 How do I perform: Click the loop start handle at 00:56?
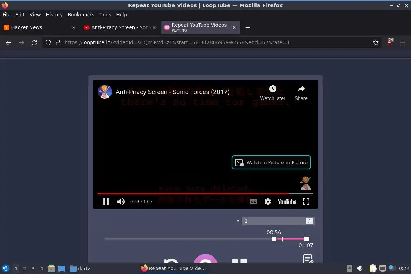(x=274, y=239)
